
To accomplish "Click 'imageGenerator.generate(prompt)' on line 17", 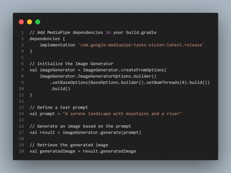I will tap(102, 132).
